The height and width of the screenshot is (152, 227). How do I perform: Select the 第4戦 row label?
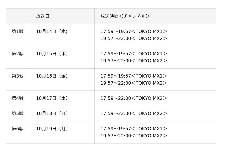pyautogui.click(x=18, y=98)
